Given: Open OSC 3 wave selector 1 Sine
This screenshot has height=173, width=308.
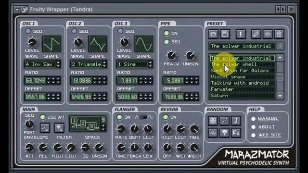Looking at the screenshot, I should [135, 64].
